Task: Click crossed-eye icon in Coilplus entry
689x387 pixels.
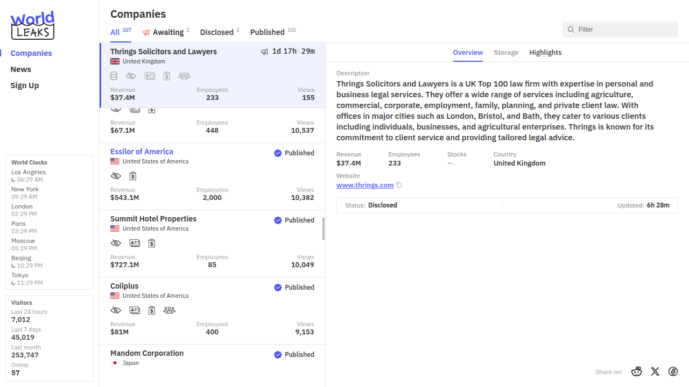Action: coord(116,310)
